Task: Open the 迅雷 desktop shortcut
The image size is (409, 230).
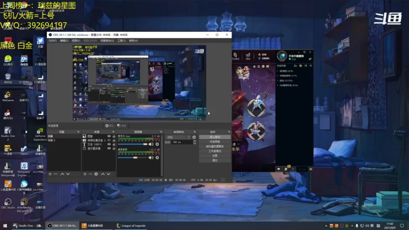Action: 40,42
